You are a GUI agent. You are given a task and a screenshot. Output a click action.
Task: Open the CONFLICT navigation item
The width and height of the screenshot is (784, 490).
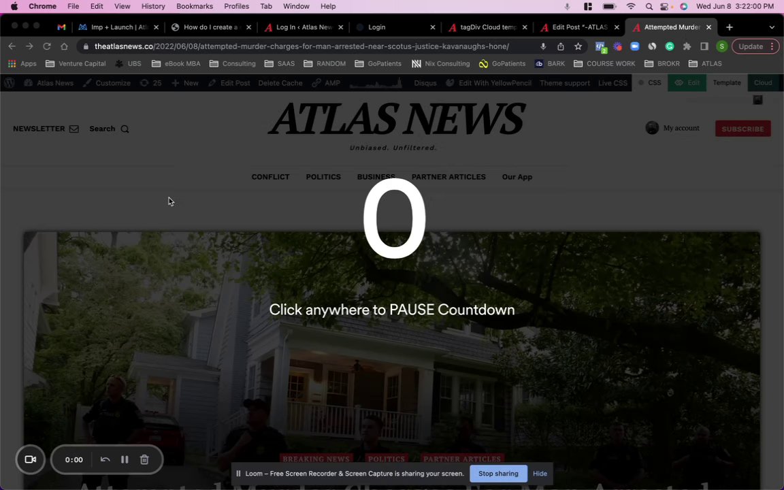(270, 177)
